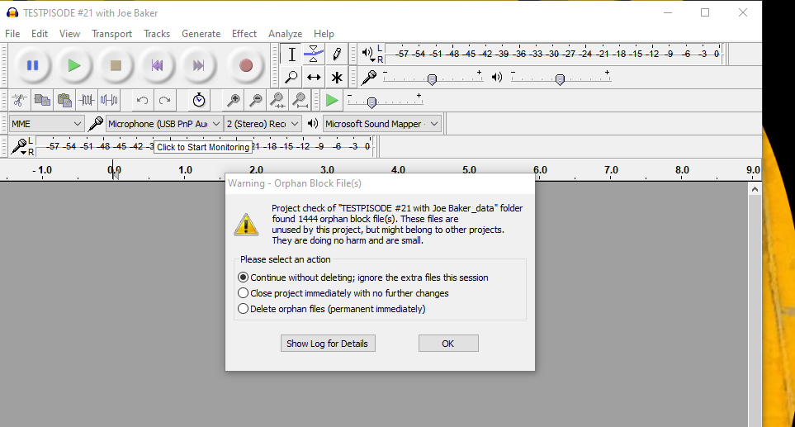The height and width of the screenshot is (427, 795).
Task: Open the File menu
Action: coord(12,34)
